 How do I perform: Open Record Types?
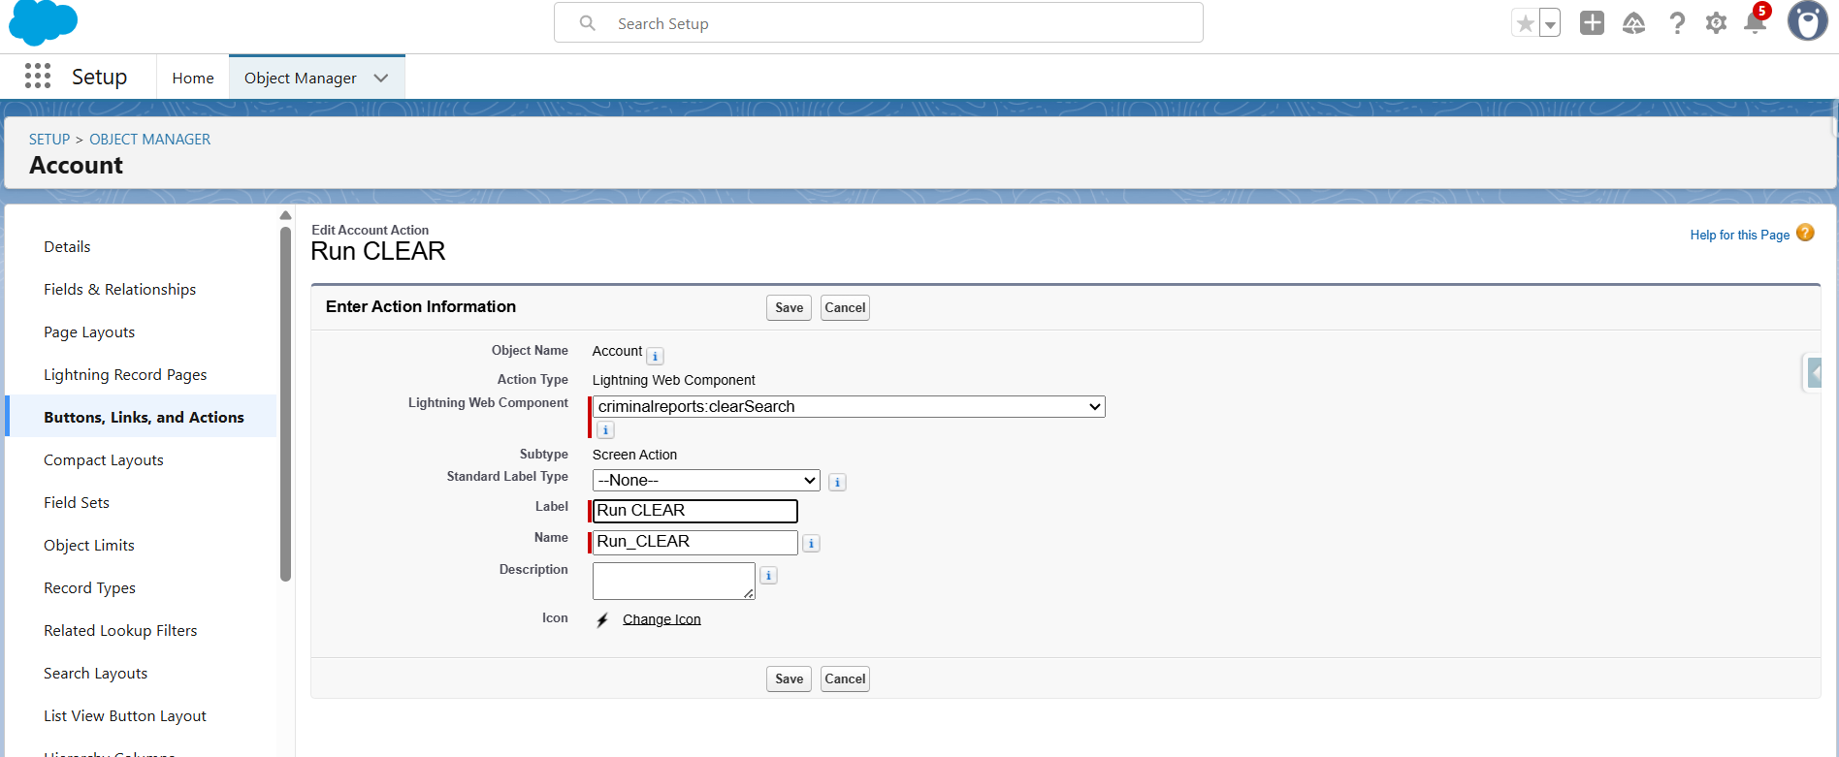pyautogui.click(x=89, y=588)
